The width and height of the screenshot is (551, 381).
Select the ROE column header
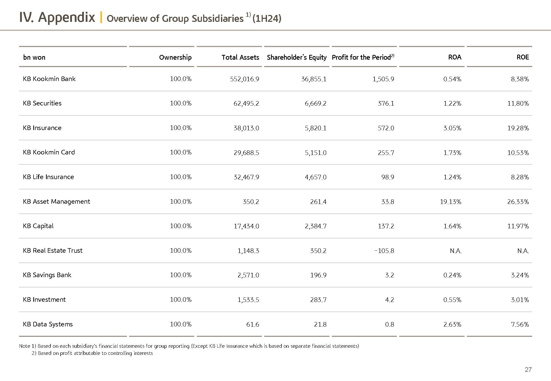click(523, 57)
